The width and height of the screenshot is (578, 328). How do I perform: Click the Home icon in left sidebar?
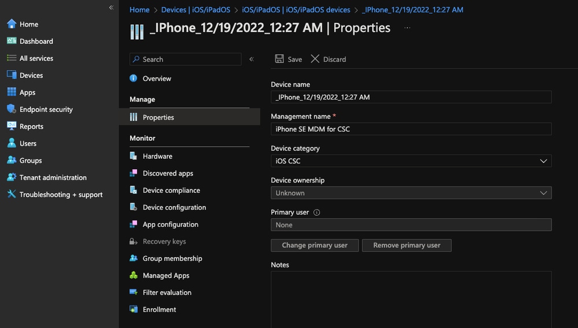coord(12,24)
